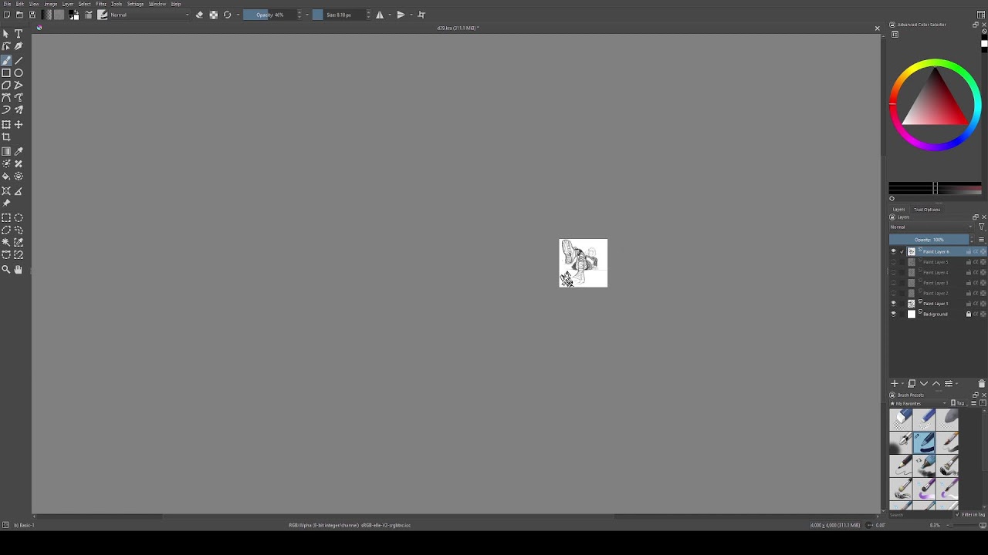988x555 pixels.
Task: Select the Gradient tool
Action: point(6,152)
